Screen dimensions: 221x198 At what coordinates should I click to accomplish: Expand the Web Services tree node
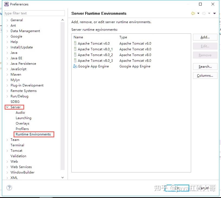pos(7,167)
